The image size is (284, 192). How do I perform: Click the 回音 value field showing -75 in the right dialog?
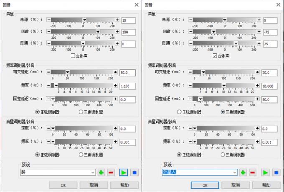[x=270, y=32]
